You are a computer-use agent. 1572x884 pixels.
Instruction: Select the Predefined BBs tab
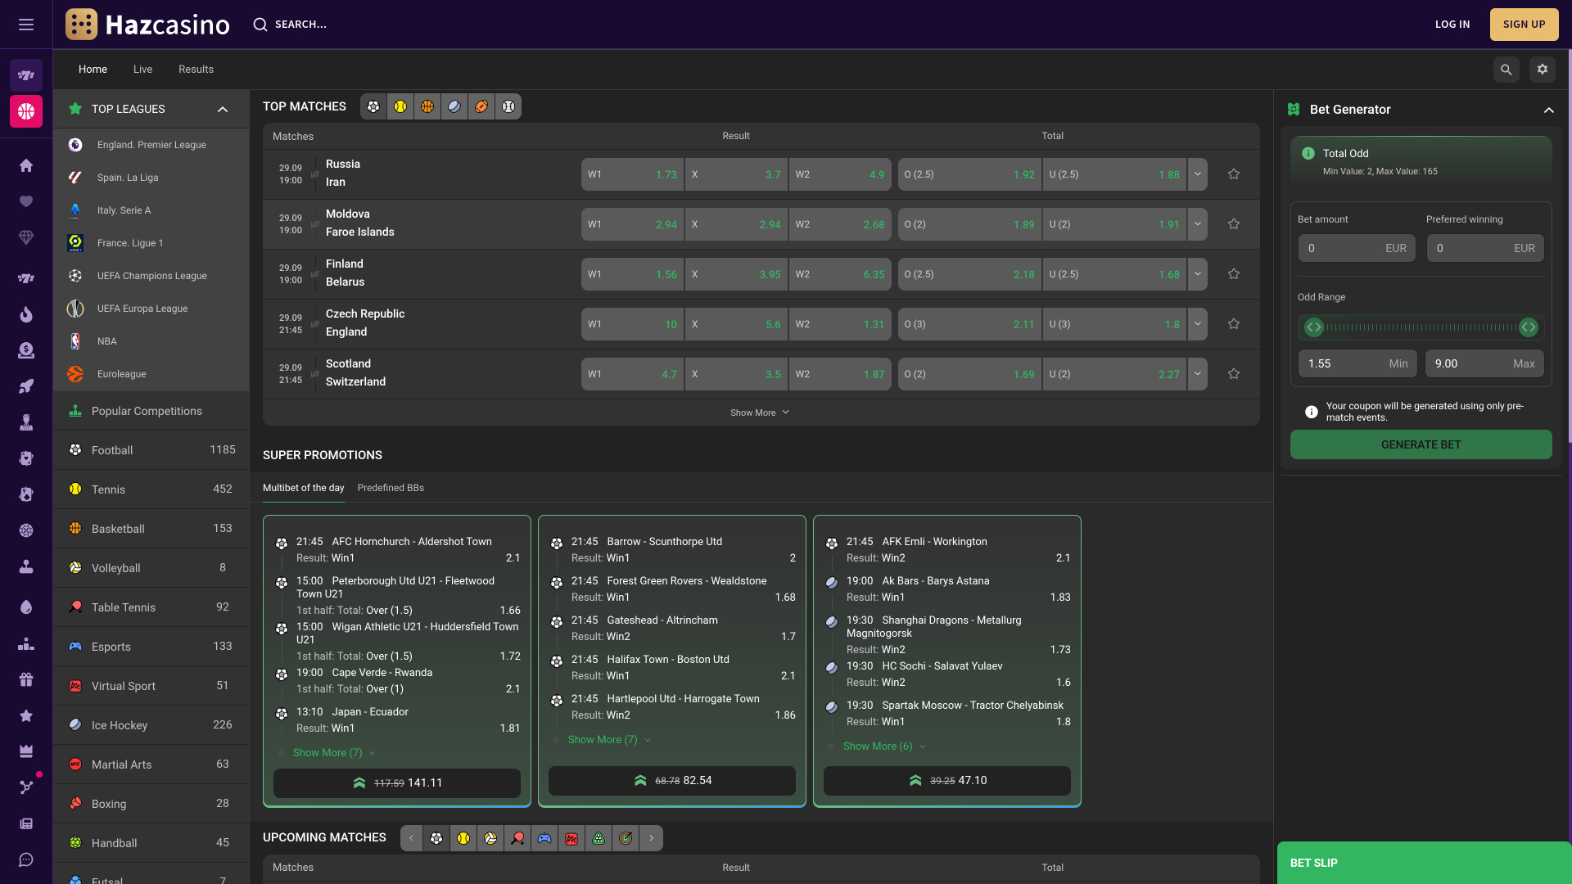point(391,488)
